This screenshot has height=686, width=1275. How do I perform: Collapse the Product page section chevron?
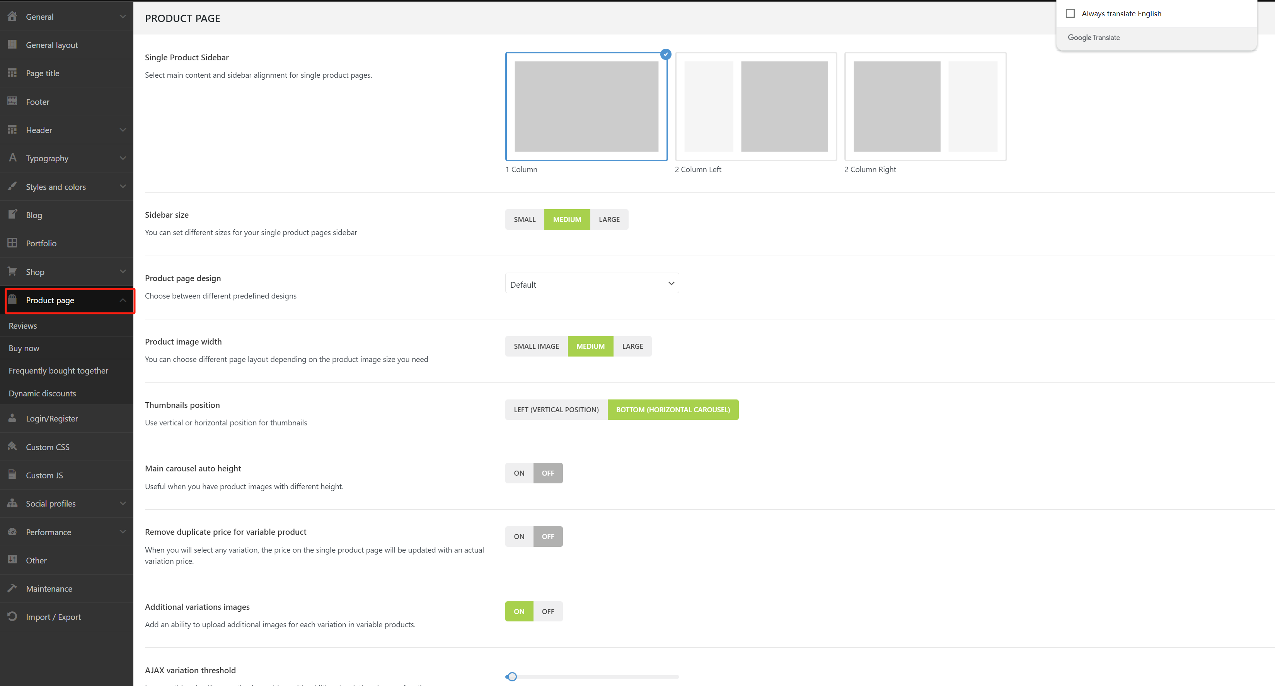click(x=123, y=300)
